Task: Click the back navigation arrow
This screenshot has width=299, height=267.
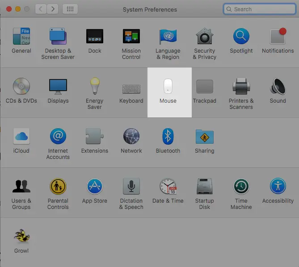Action: (41, 9)
